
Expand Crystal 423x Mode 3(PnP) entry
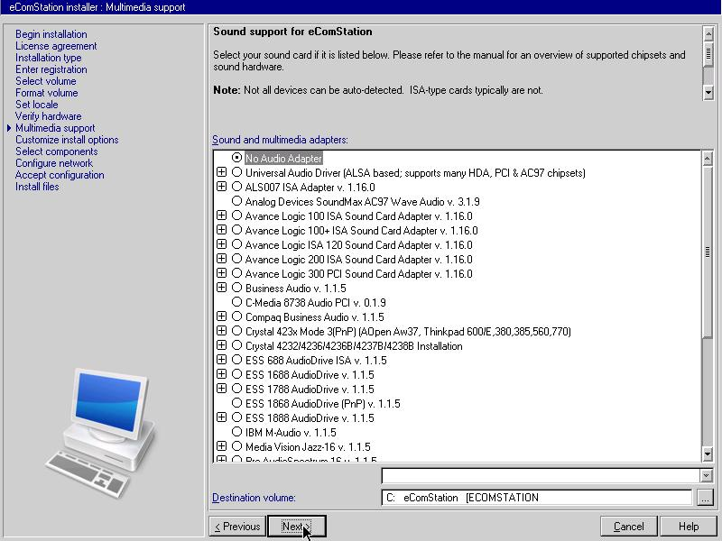point(221,331)
